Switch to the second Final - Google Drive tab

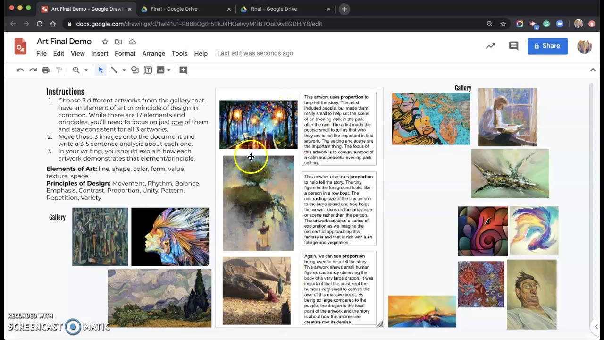(x=285, y=9)
